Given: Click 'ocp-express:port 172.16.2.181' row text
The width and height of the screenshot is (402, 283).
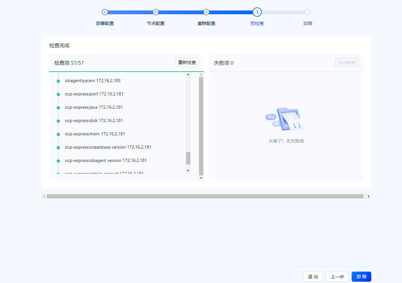Looking at the screenshot, I should (x=94, y=94).
